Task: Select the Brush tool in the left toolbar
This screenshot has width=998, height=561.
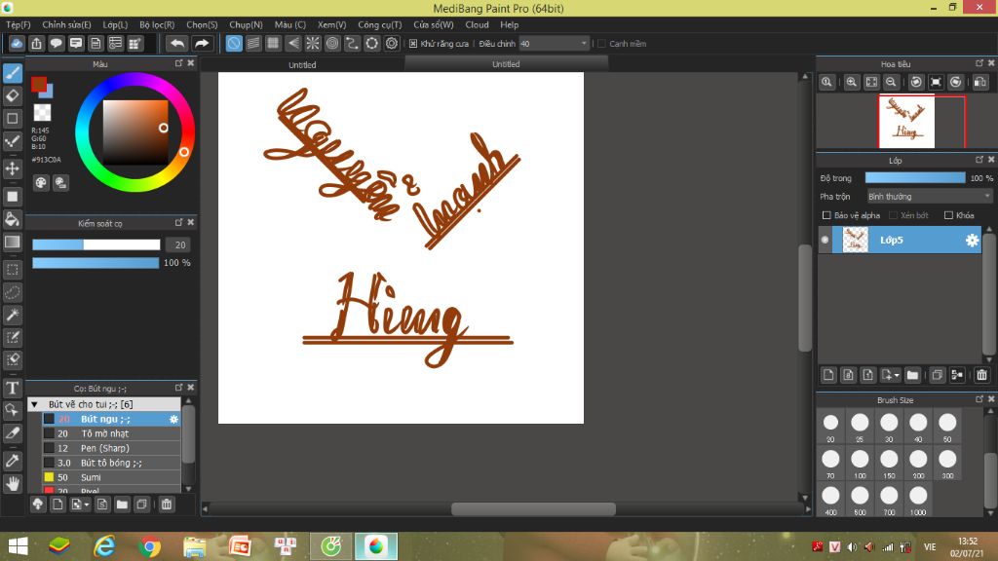Action: point(13,73)
